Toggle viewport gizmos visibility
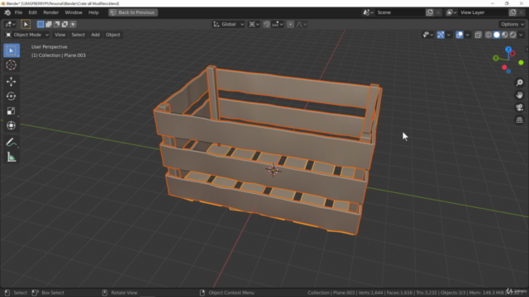529x297 pixels. pos(441,35)
